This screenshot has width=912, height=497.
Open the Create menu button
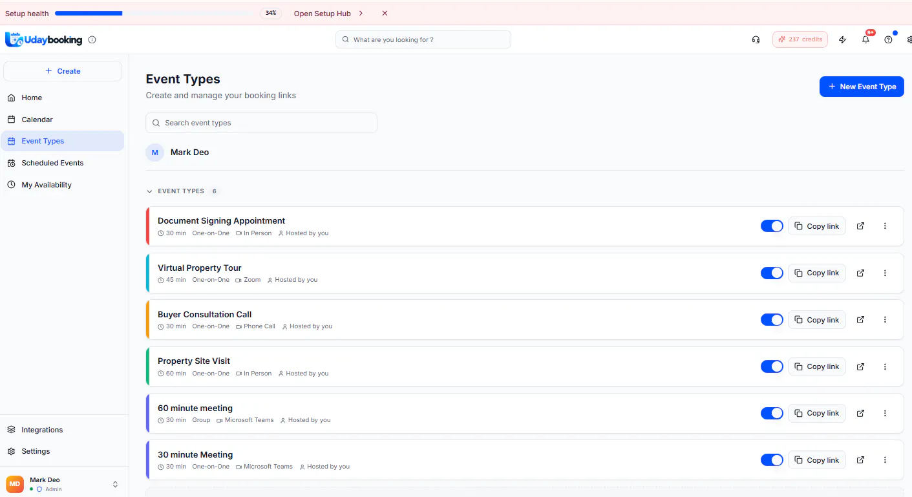(x=63, y=71)
